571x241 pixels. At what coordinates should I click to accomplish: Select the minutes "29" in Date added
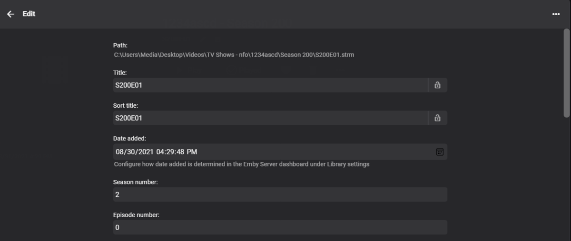coord(171,152)
